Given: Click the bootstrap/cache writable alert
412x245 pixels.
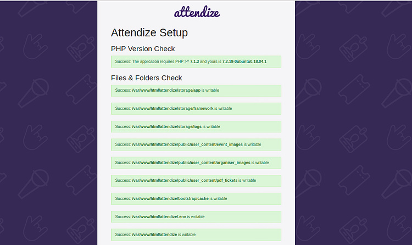Looking at the screenshot, I should click(196, 198).
